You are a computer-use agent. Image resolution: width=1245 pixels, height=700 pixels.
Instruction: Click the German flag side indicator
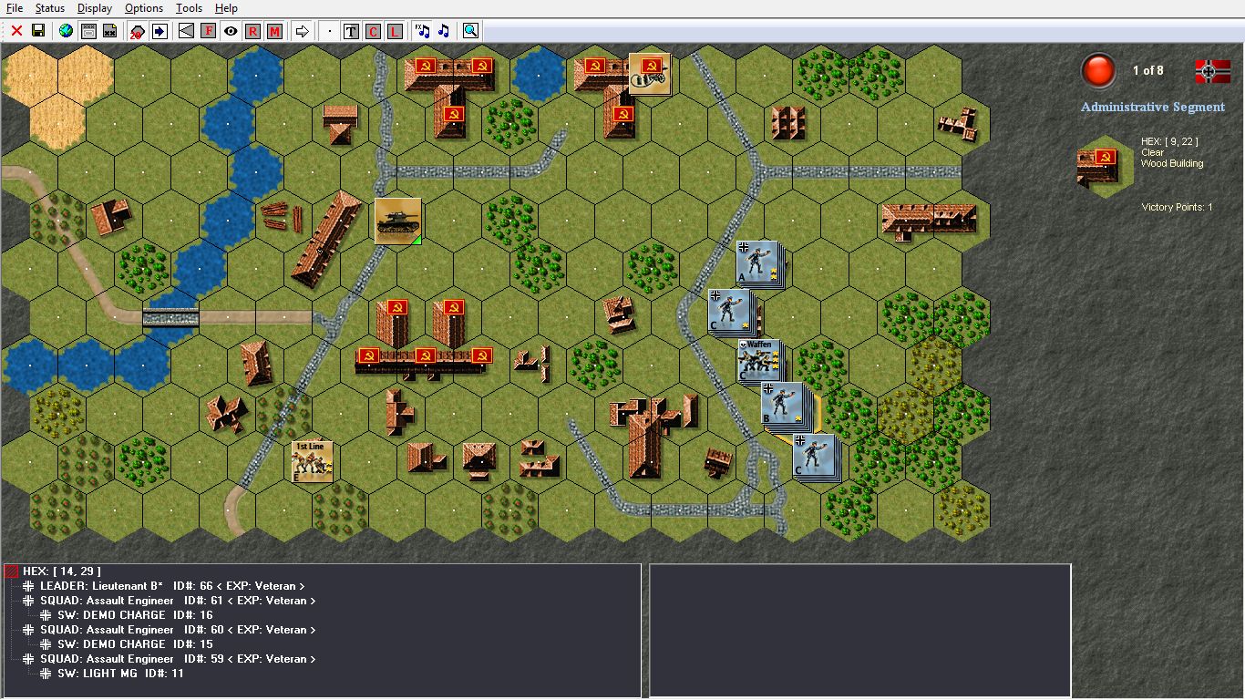click(1213, 71)
